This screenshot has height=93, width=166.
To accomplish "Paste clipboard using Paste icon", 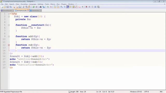I will point(30,7).
